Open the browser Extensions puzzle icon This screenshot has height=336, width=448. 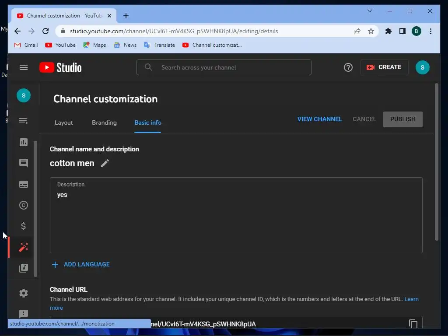tap(388, 31)
